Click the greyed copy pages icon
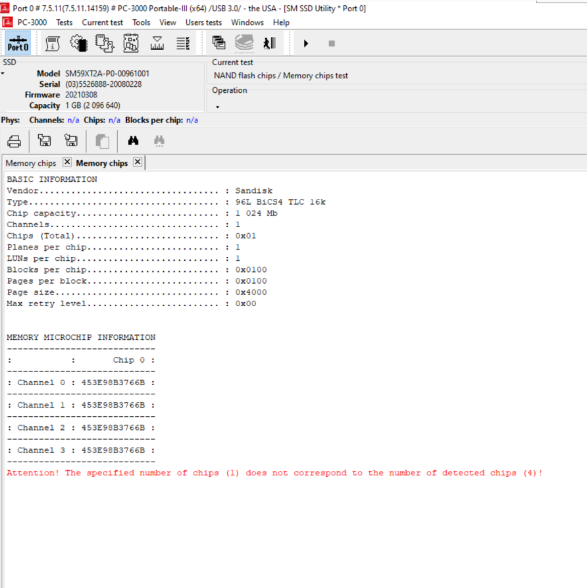 pyautogui.click(x=102, y=141)
